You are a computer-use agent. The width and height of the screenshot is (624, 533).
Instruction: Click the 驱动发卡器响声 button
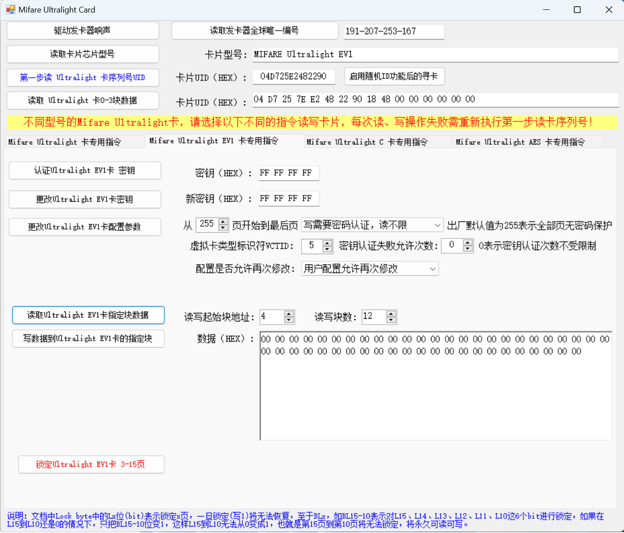(83, 31)
